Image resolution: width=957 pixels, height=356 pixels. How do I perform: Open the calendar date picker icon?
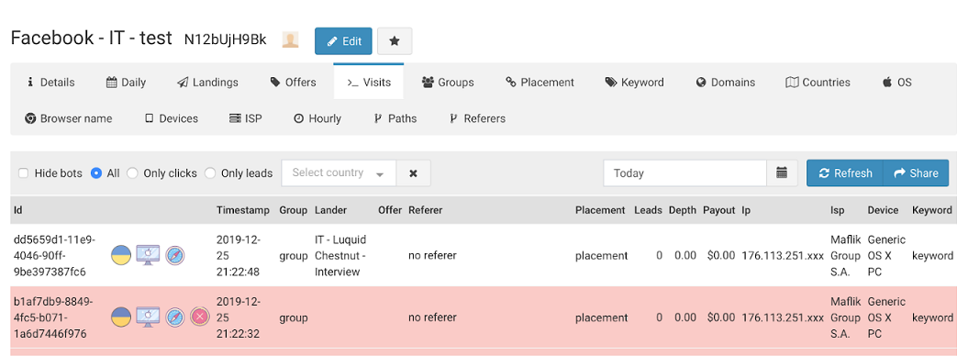(782, 172)
